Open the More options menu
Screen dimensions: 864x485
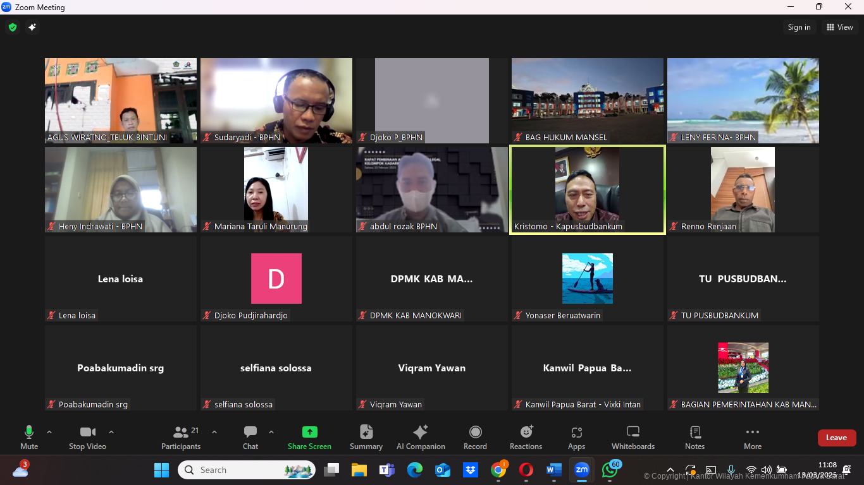click(x=752, y=436)
